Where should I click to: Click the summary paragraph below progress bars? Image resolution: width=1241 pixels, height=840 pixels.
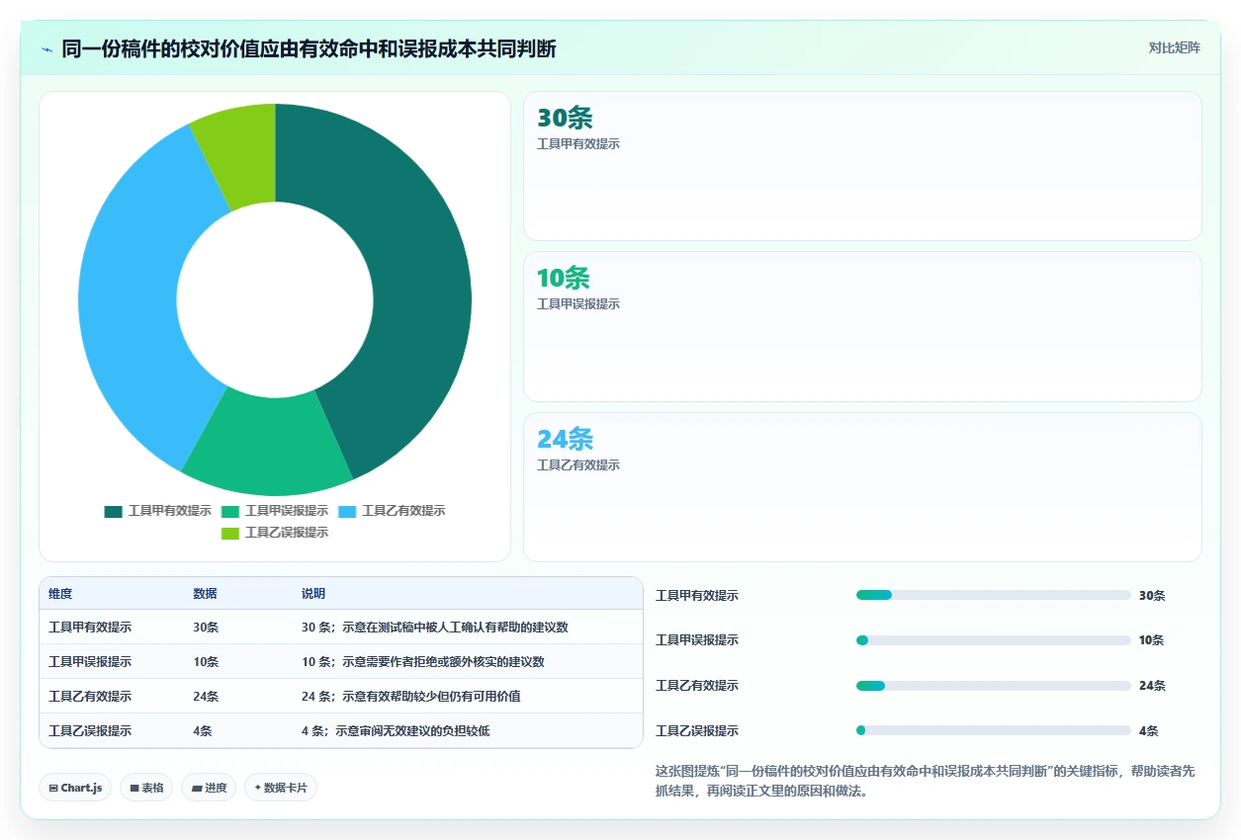[925, 781]
